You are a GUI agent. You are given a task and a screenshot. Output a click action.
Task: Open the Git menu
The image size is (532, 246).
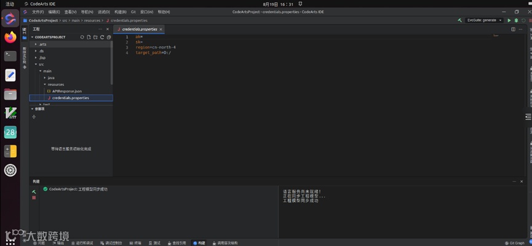point(133,12)
